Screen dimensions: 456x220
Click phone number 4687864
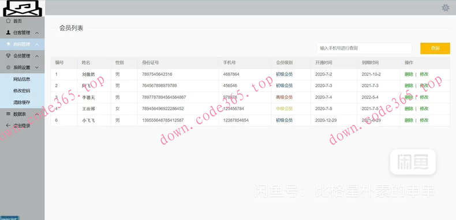pyautogui.click(x=231, y=74)
